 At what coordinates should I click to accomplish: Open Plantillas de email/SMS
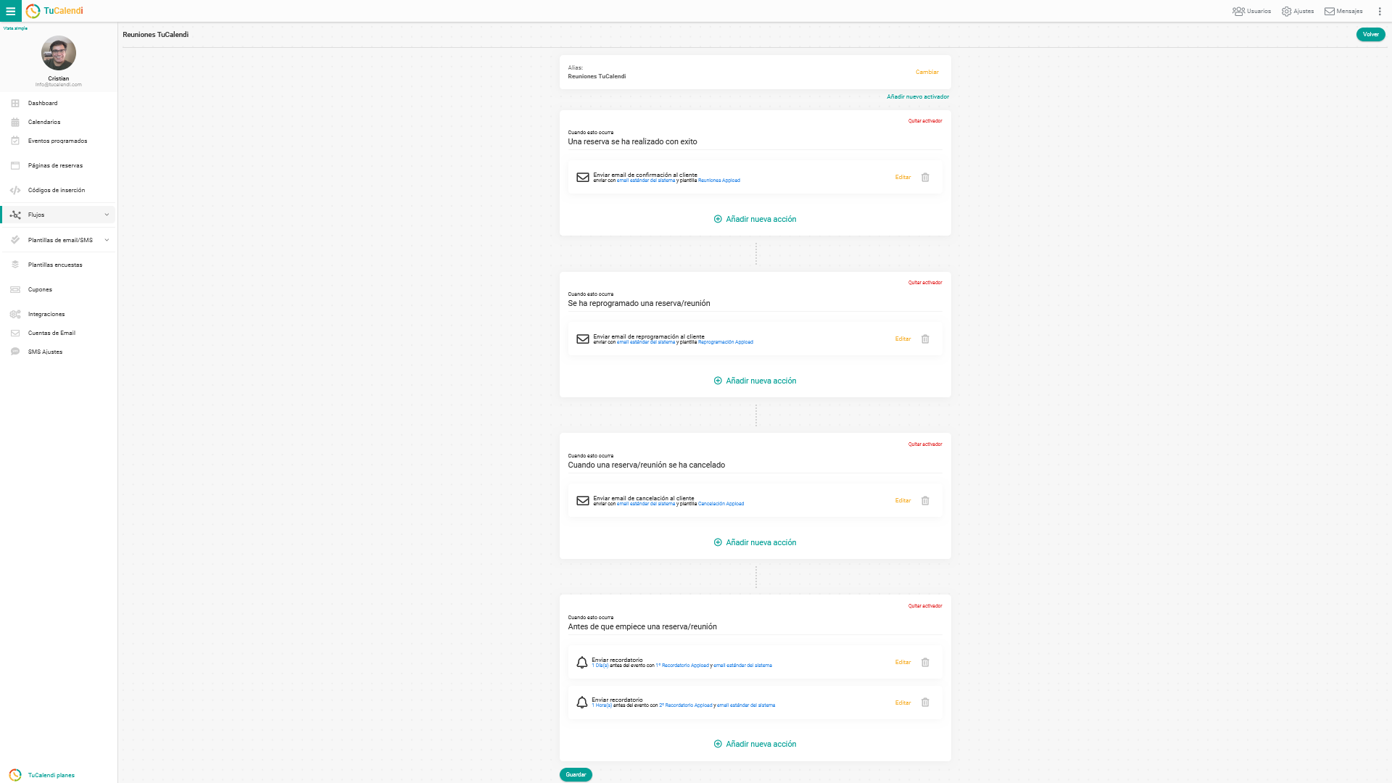[60, 240]
